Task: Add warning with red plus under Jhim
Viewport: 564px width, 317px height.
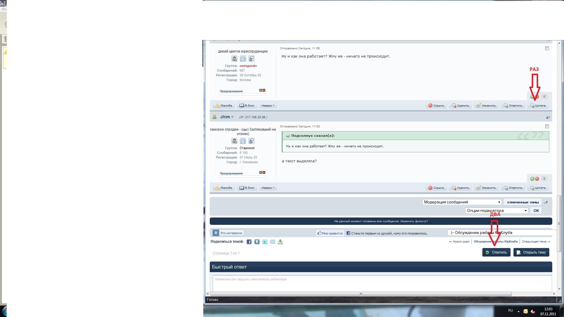Action: pyautogui.click(x=264, y=173)
